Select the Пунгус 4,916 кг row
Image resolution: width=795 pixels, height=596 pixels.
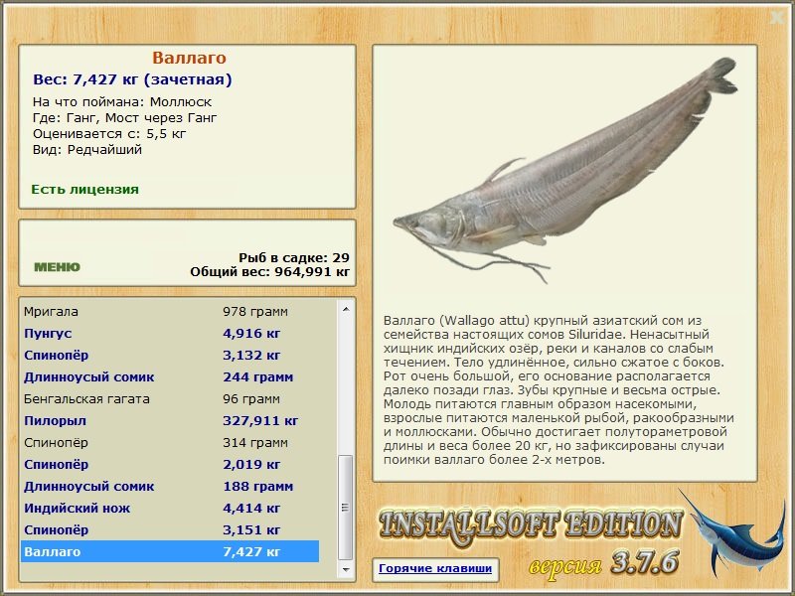tap(170, 334)
